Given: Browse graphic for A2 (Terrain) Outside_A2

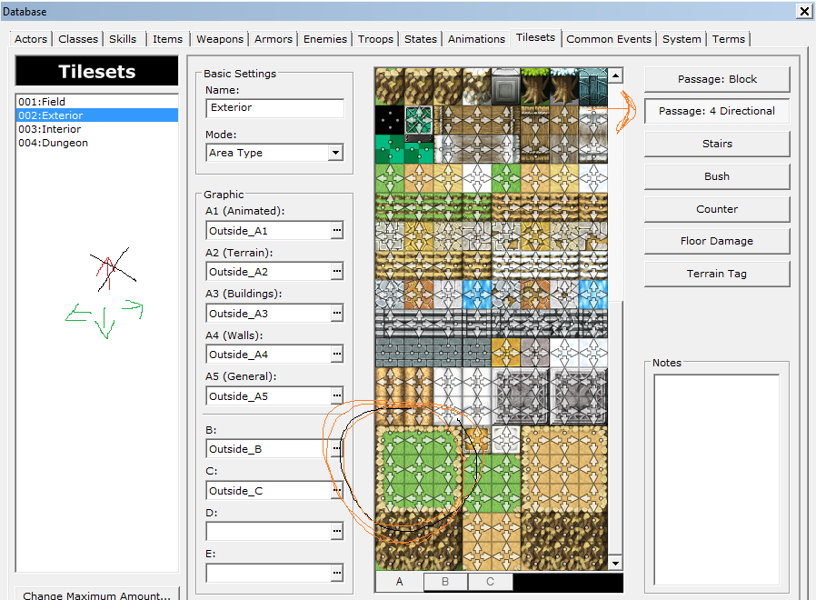Looking at the screenshot, I should [337, 271].
